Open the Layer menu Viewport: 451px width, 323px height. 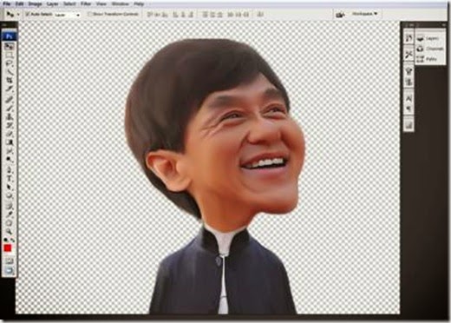tap(53, 4)
